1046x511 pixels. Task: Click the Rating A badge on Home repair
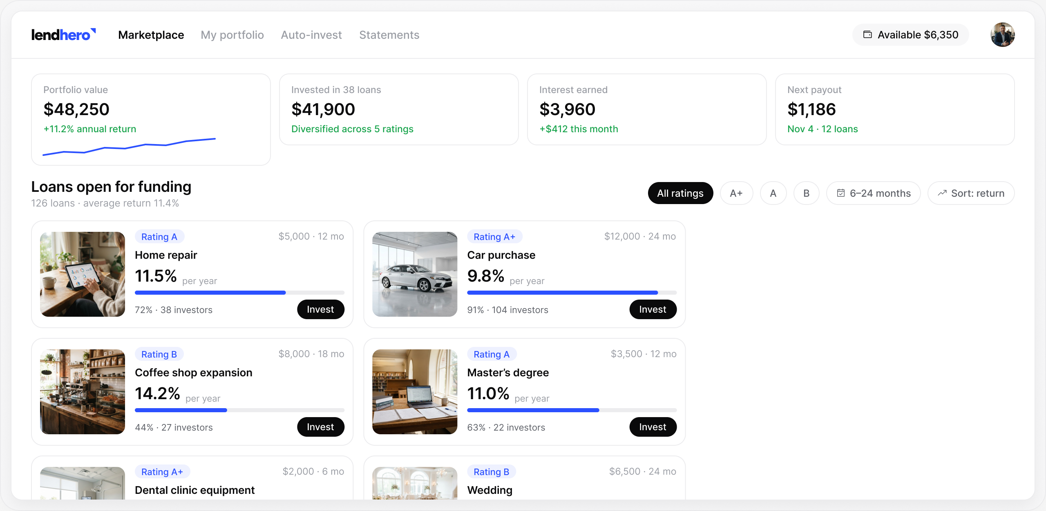(159, 237)
